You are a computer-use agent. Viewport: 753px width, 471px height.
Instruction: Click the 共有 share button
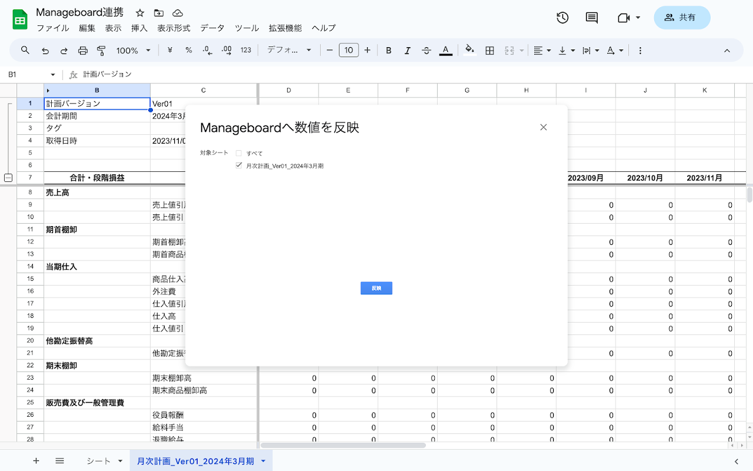(x=682, y=18)
